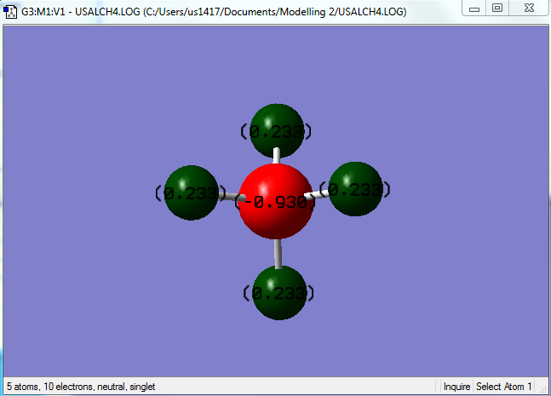Select the right green hydrogen atom
Viewport: 551px width, 396px height.
[x=355, y=189]
